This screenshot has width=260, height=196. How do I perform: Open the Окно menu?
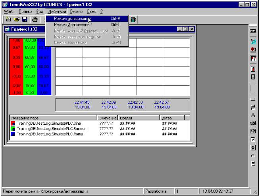pos(91,11)
